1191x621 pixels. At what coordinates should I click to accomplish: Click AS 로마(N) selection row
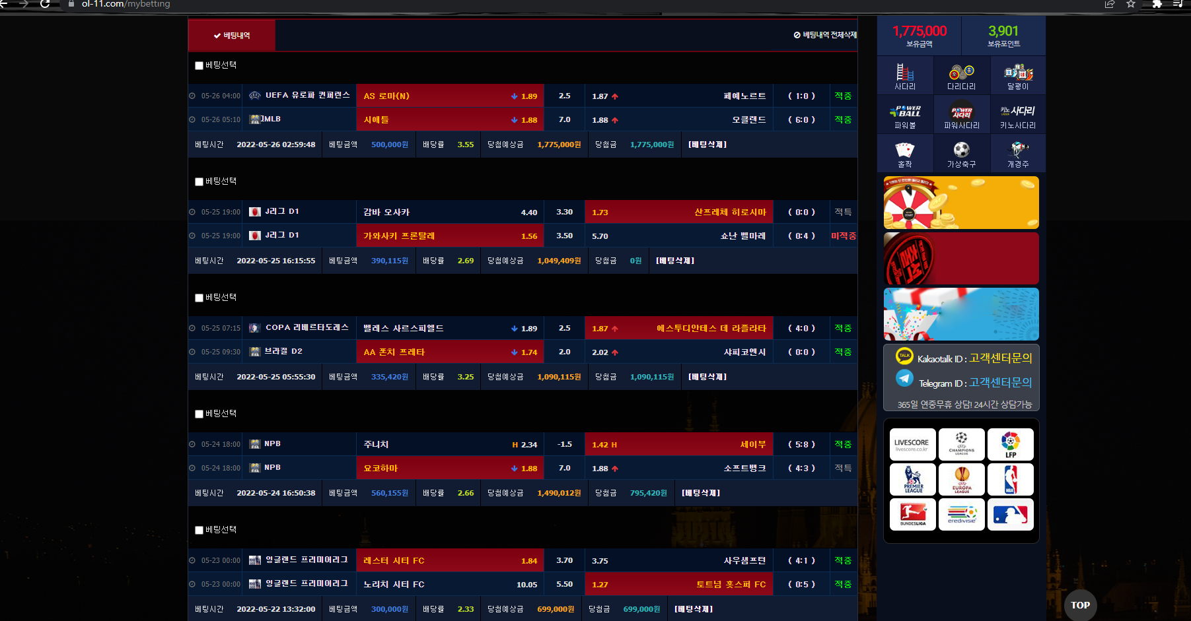[450, 96]
